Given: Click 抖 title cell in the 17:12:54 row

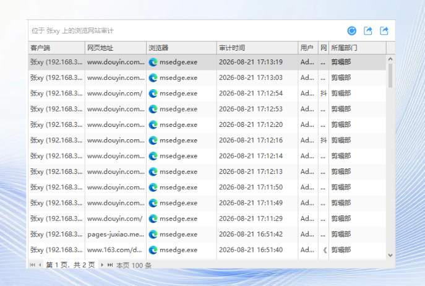Looking at the screenshot, I should [x=324, y=93].
